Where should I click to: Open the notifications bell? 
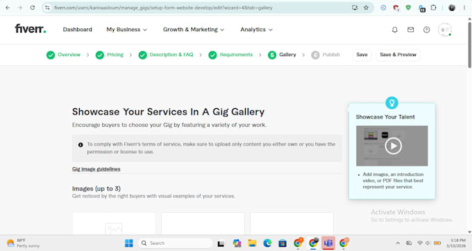point(395,29)
